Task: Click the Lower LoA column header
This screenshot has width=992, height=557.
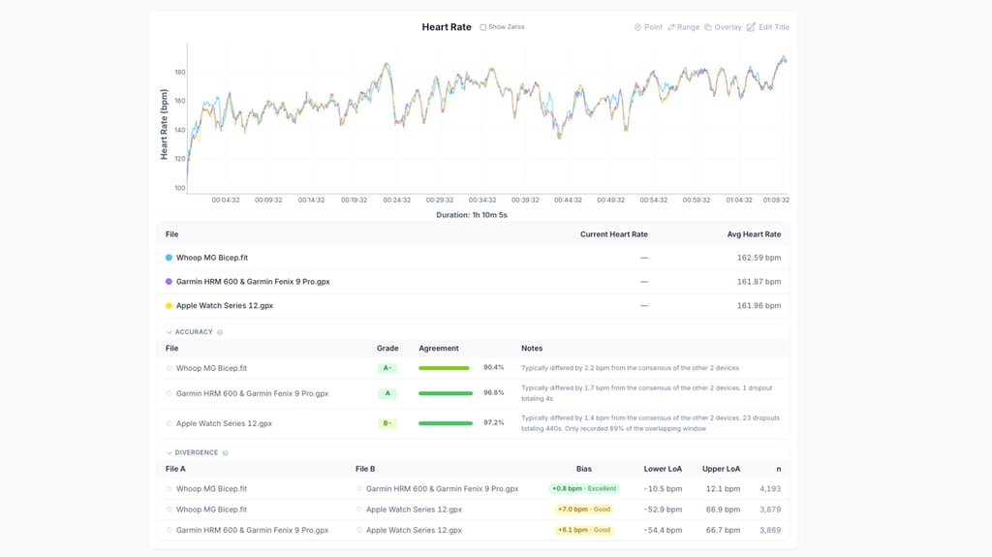Action: 663,469
